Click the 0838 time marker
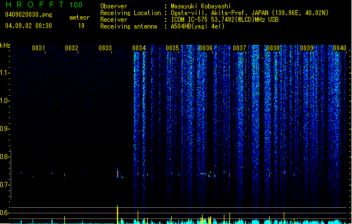The image size is (352, 224). click(x=273, y=48)
